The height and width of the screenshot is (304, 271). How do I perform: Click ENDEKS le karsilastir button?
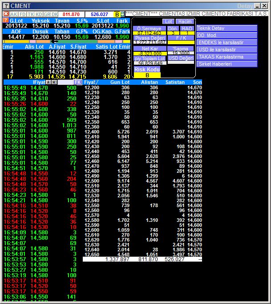227,43
